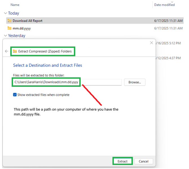Click the 12/2025 4:37 PM date entry
This screenshot has width=189, height=169.
(x=168, y=58)
